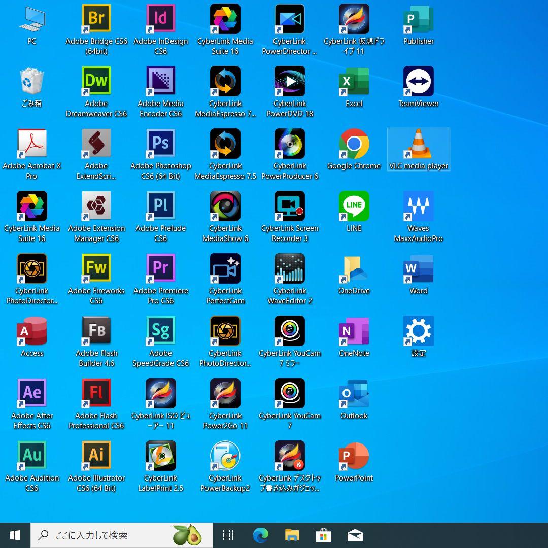Select the TeamViewer shortcut icon

[418, 81]
